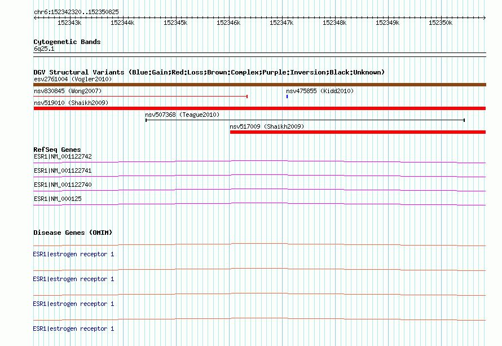Click the ESR1|NM_000125 transcript label
Screen dimensions: 502x346
pyautogui.click(x=58, y=199)
